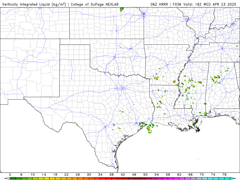The height and width of the screenshot is (180, 240).
Task: Click the colorbar label '14'
Action: pyautogui.click(x=44, y=175)
